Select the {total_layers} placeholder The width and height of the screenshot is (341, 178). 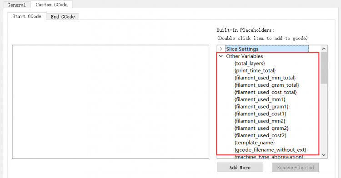(250, 64)
